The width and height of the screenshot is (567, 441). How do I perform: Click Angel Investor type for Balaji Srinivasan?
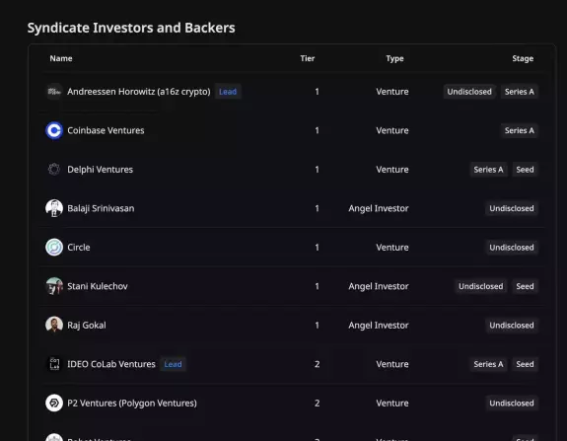pos(379,209)
